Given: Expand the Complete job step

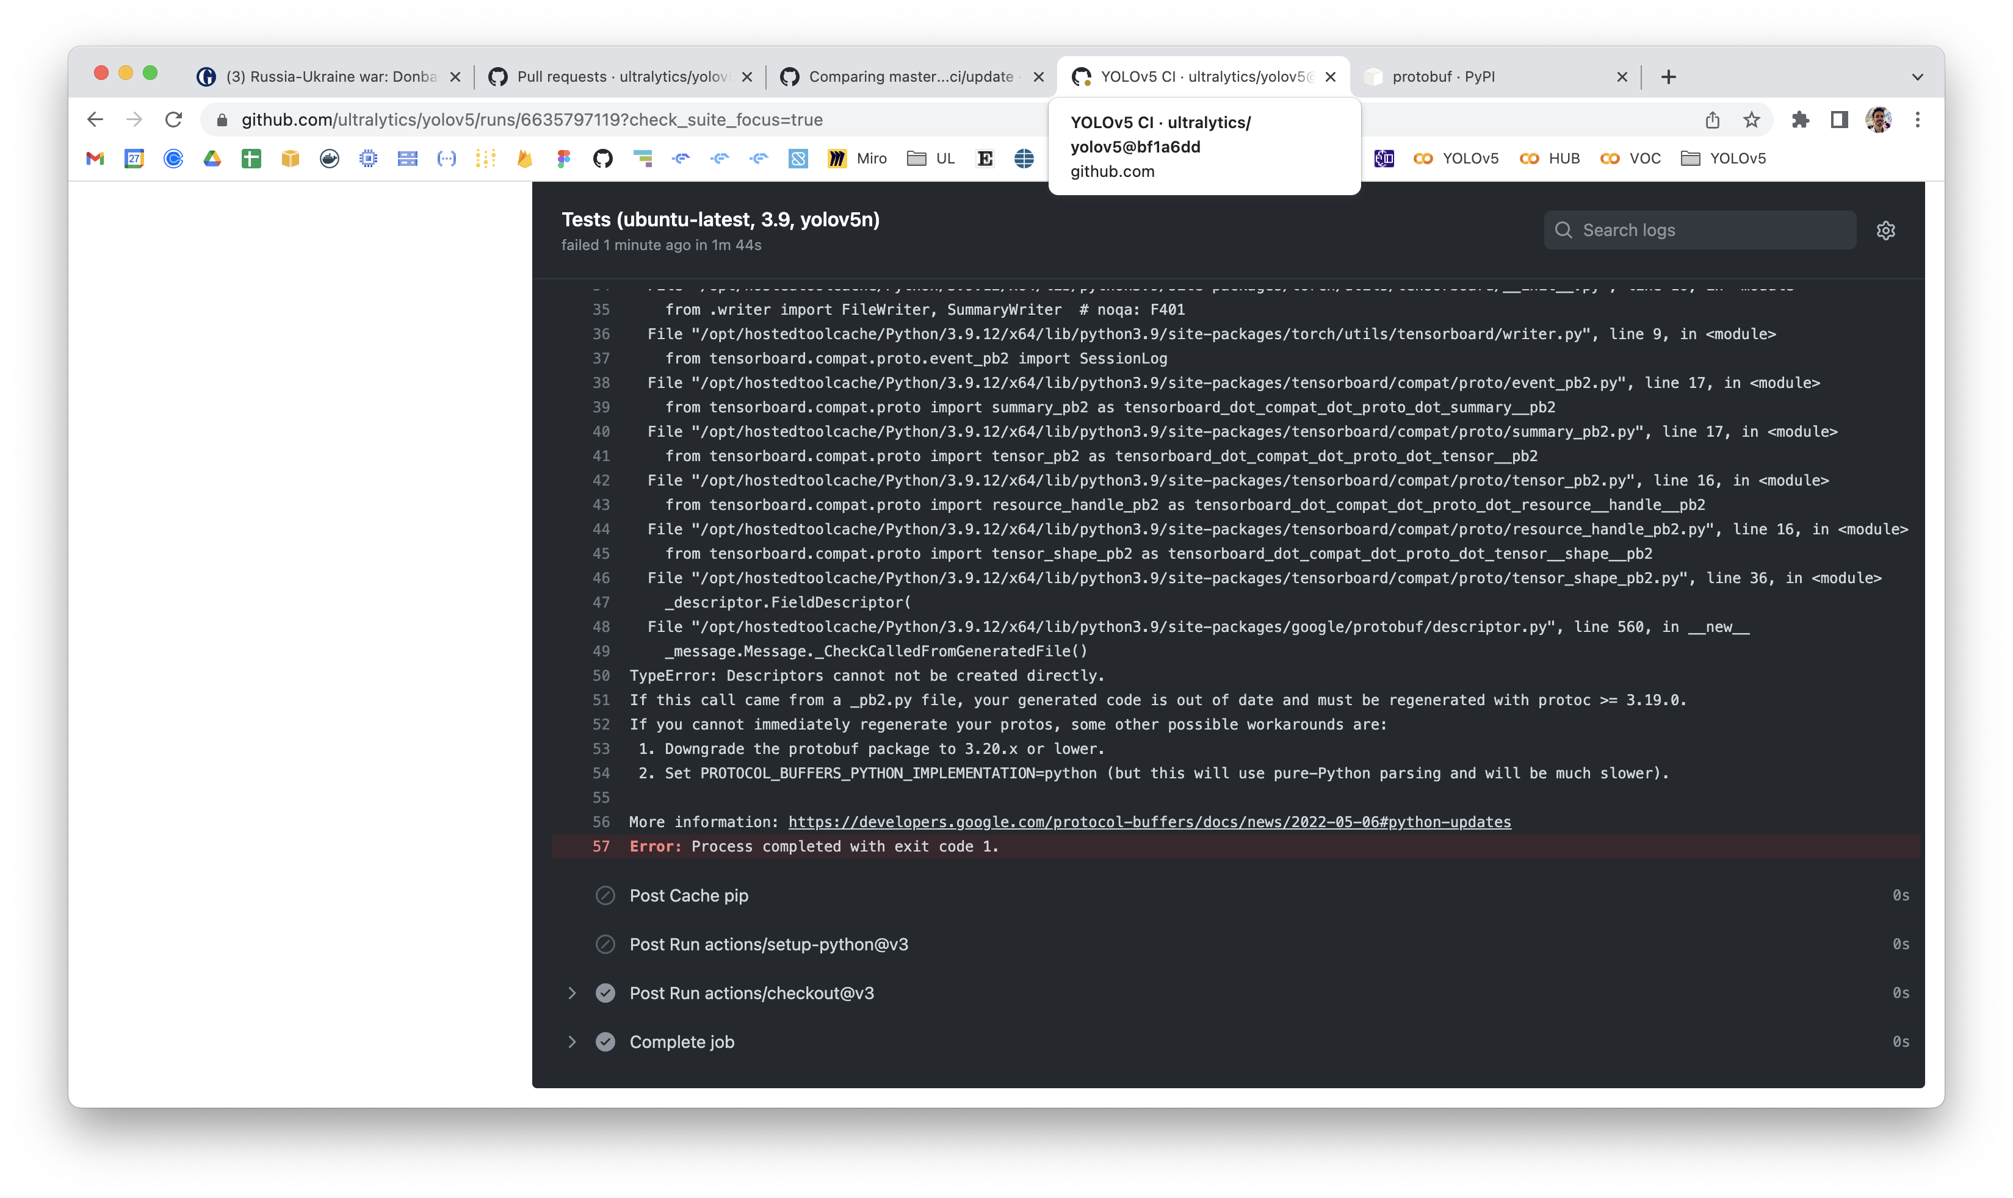Looking at the screenshot, I should pyautogui.click(x=573, y=1041).
